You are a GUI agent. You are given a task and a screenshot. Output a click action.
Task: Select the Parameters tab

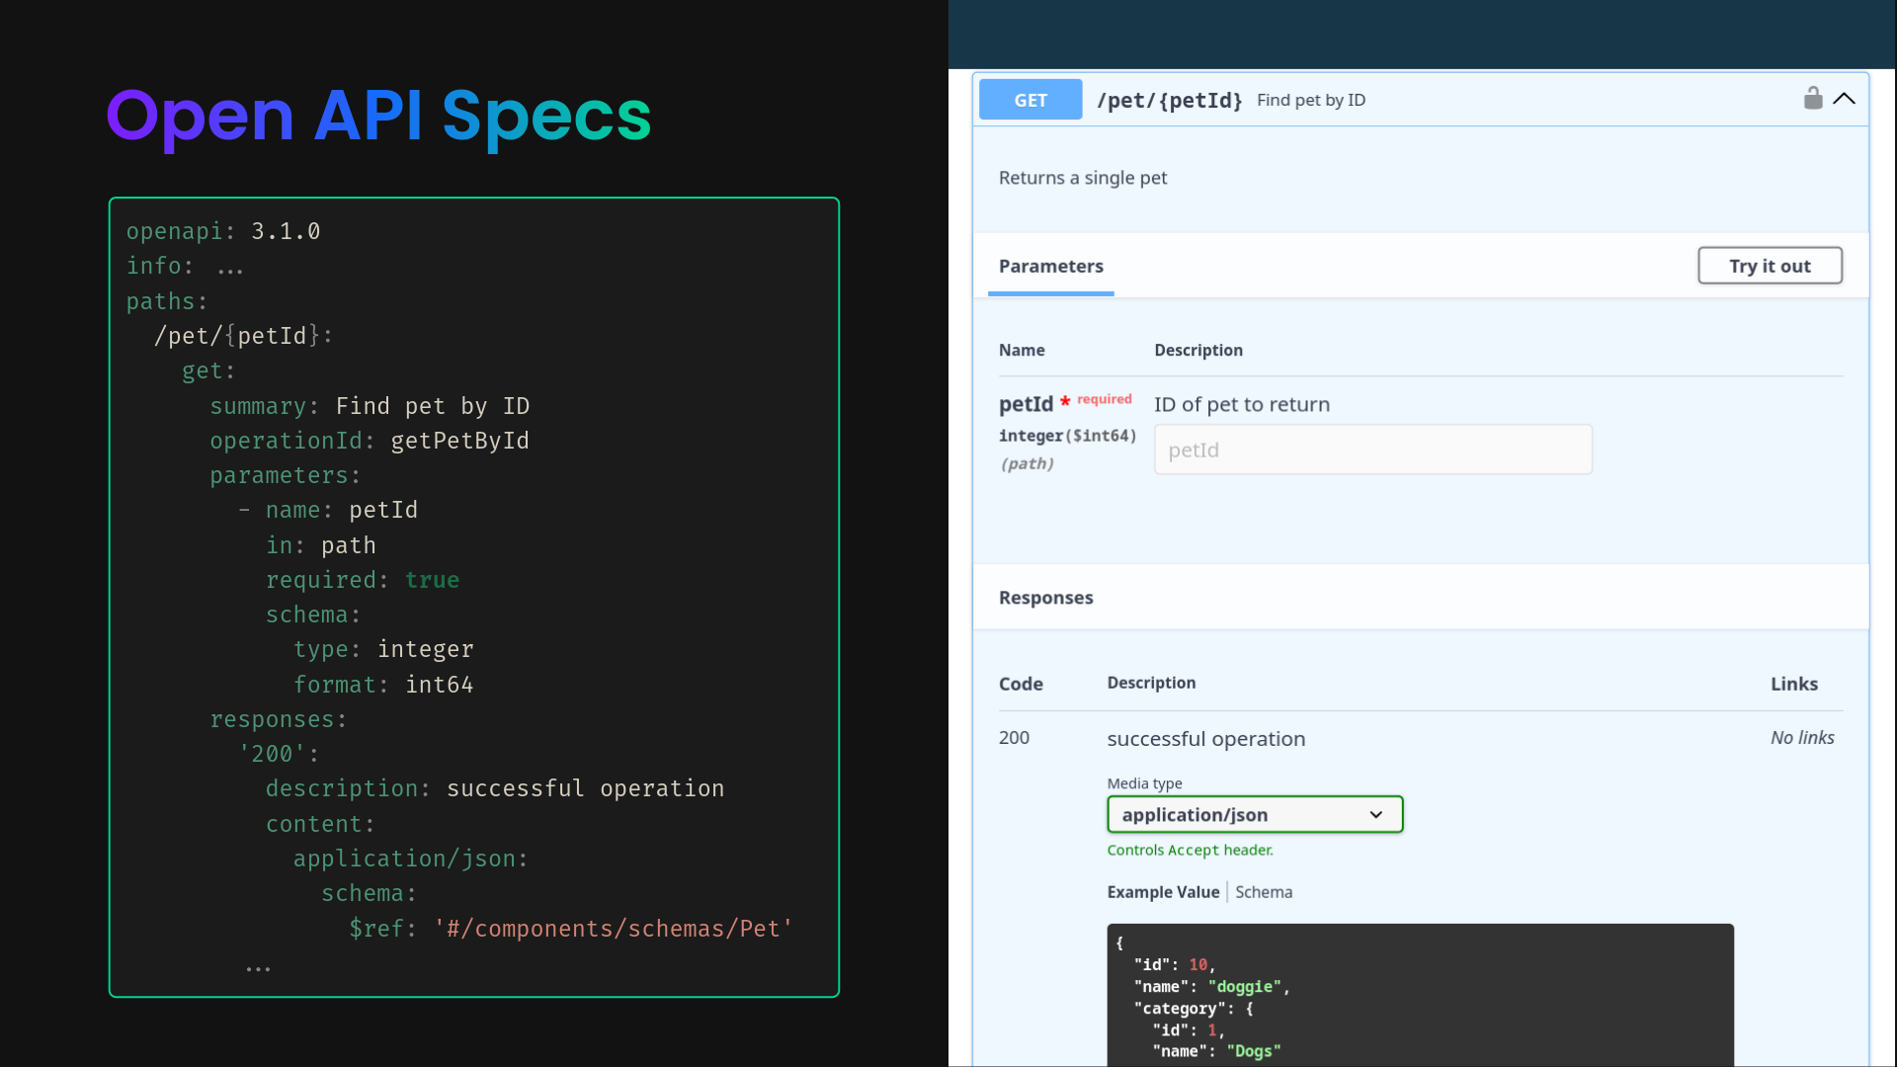point(1050,266)
